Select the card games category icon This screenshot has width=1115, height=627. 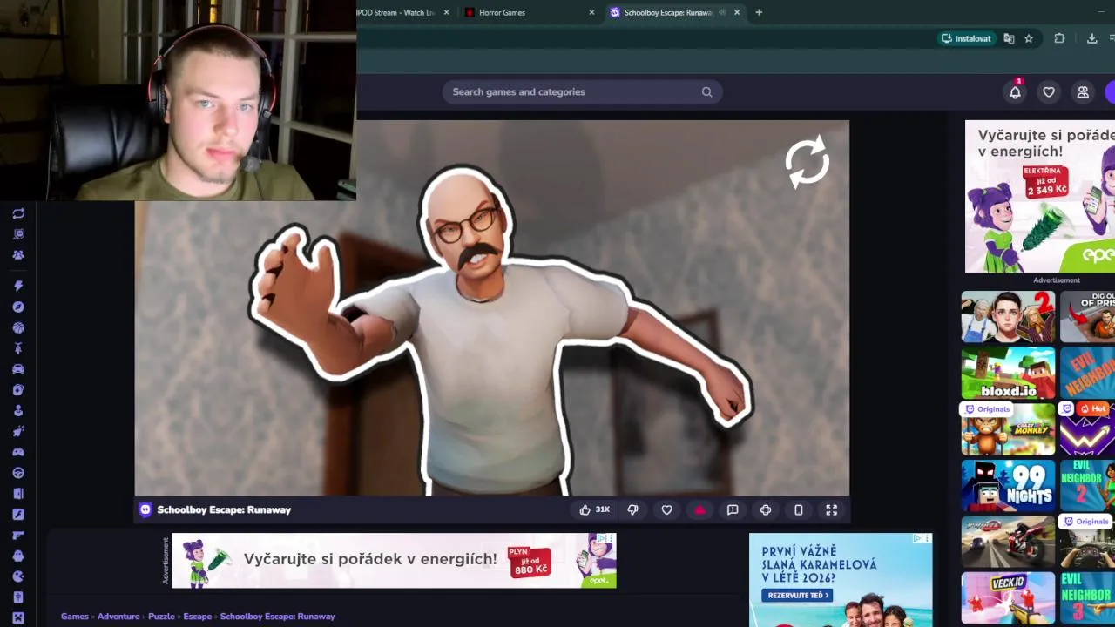18,390
